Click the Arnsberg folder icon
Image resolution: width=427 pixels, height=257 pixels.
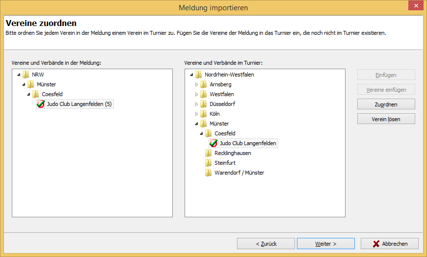(203, 84)
